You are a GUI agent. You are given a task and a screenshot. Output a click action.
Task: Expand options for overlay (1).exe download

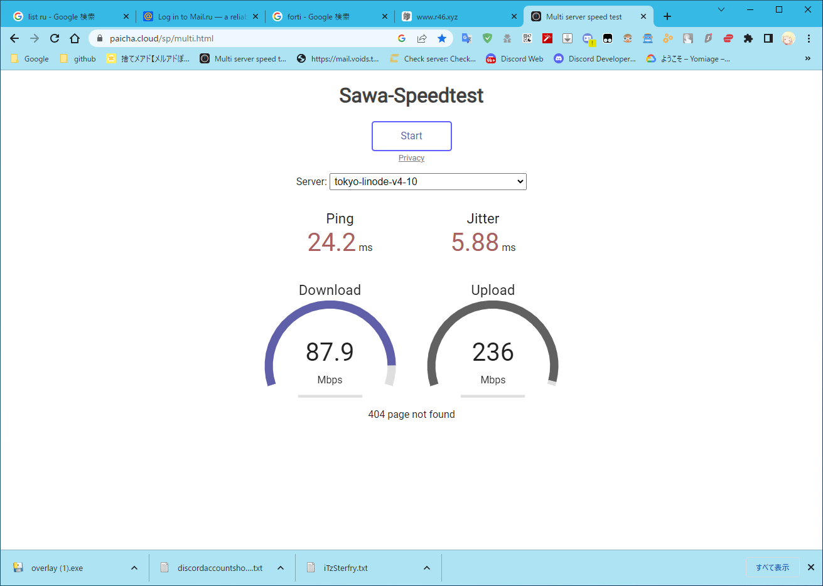(134, 568)
